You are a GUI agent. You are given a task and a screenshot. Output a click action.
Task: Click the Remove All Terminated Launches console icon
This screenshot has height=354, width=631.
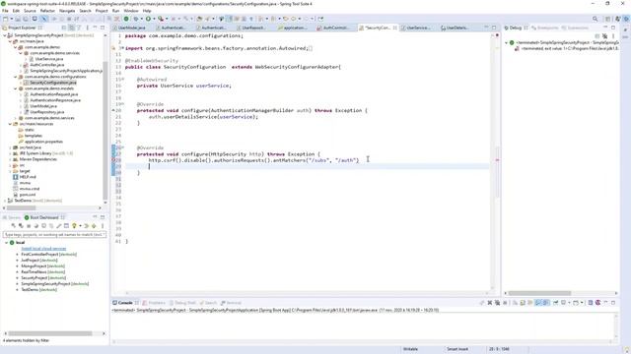(497, 303)
